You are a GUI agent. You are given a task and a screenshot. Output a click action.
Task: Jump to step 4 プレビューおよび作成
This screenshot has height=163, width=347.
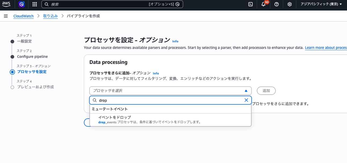click(35, 87)
